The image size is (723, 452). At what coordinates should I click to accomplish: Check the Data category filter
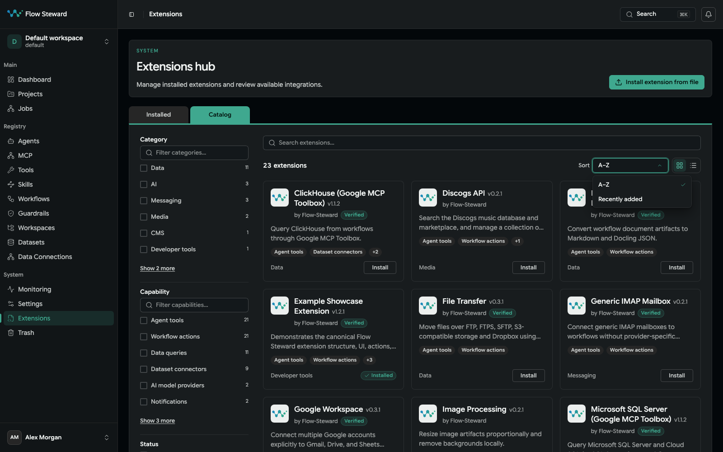click(x=144, y=168)
